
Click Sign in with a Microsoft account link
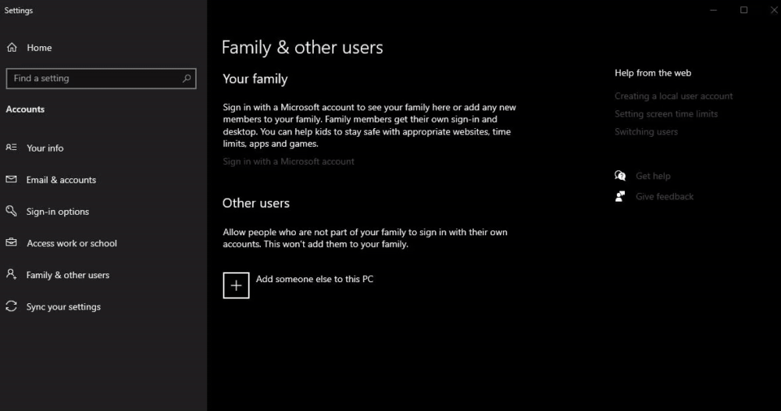[x=288, y=162]
